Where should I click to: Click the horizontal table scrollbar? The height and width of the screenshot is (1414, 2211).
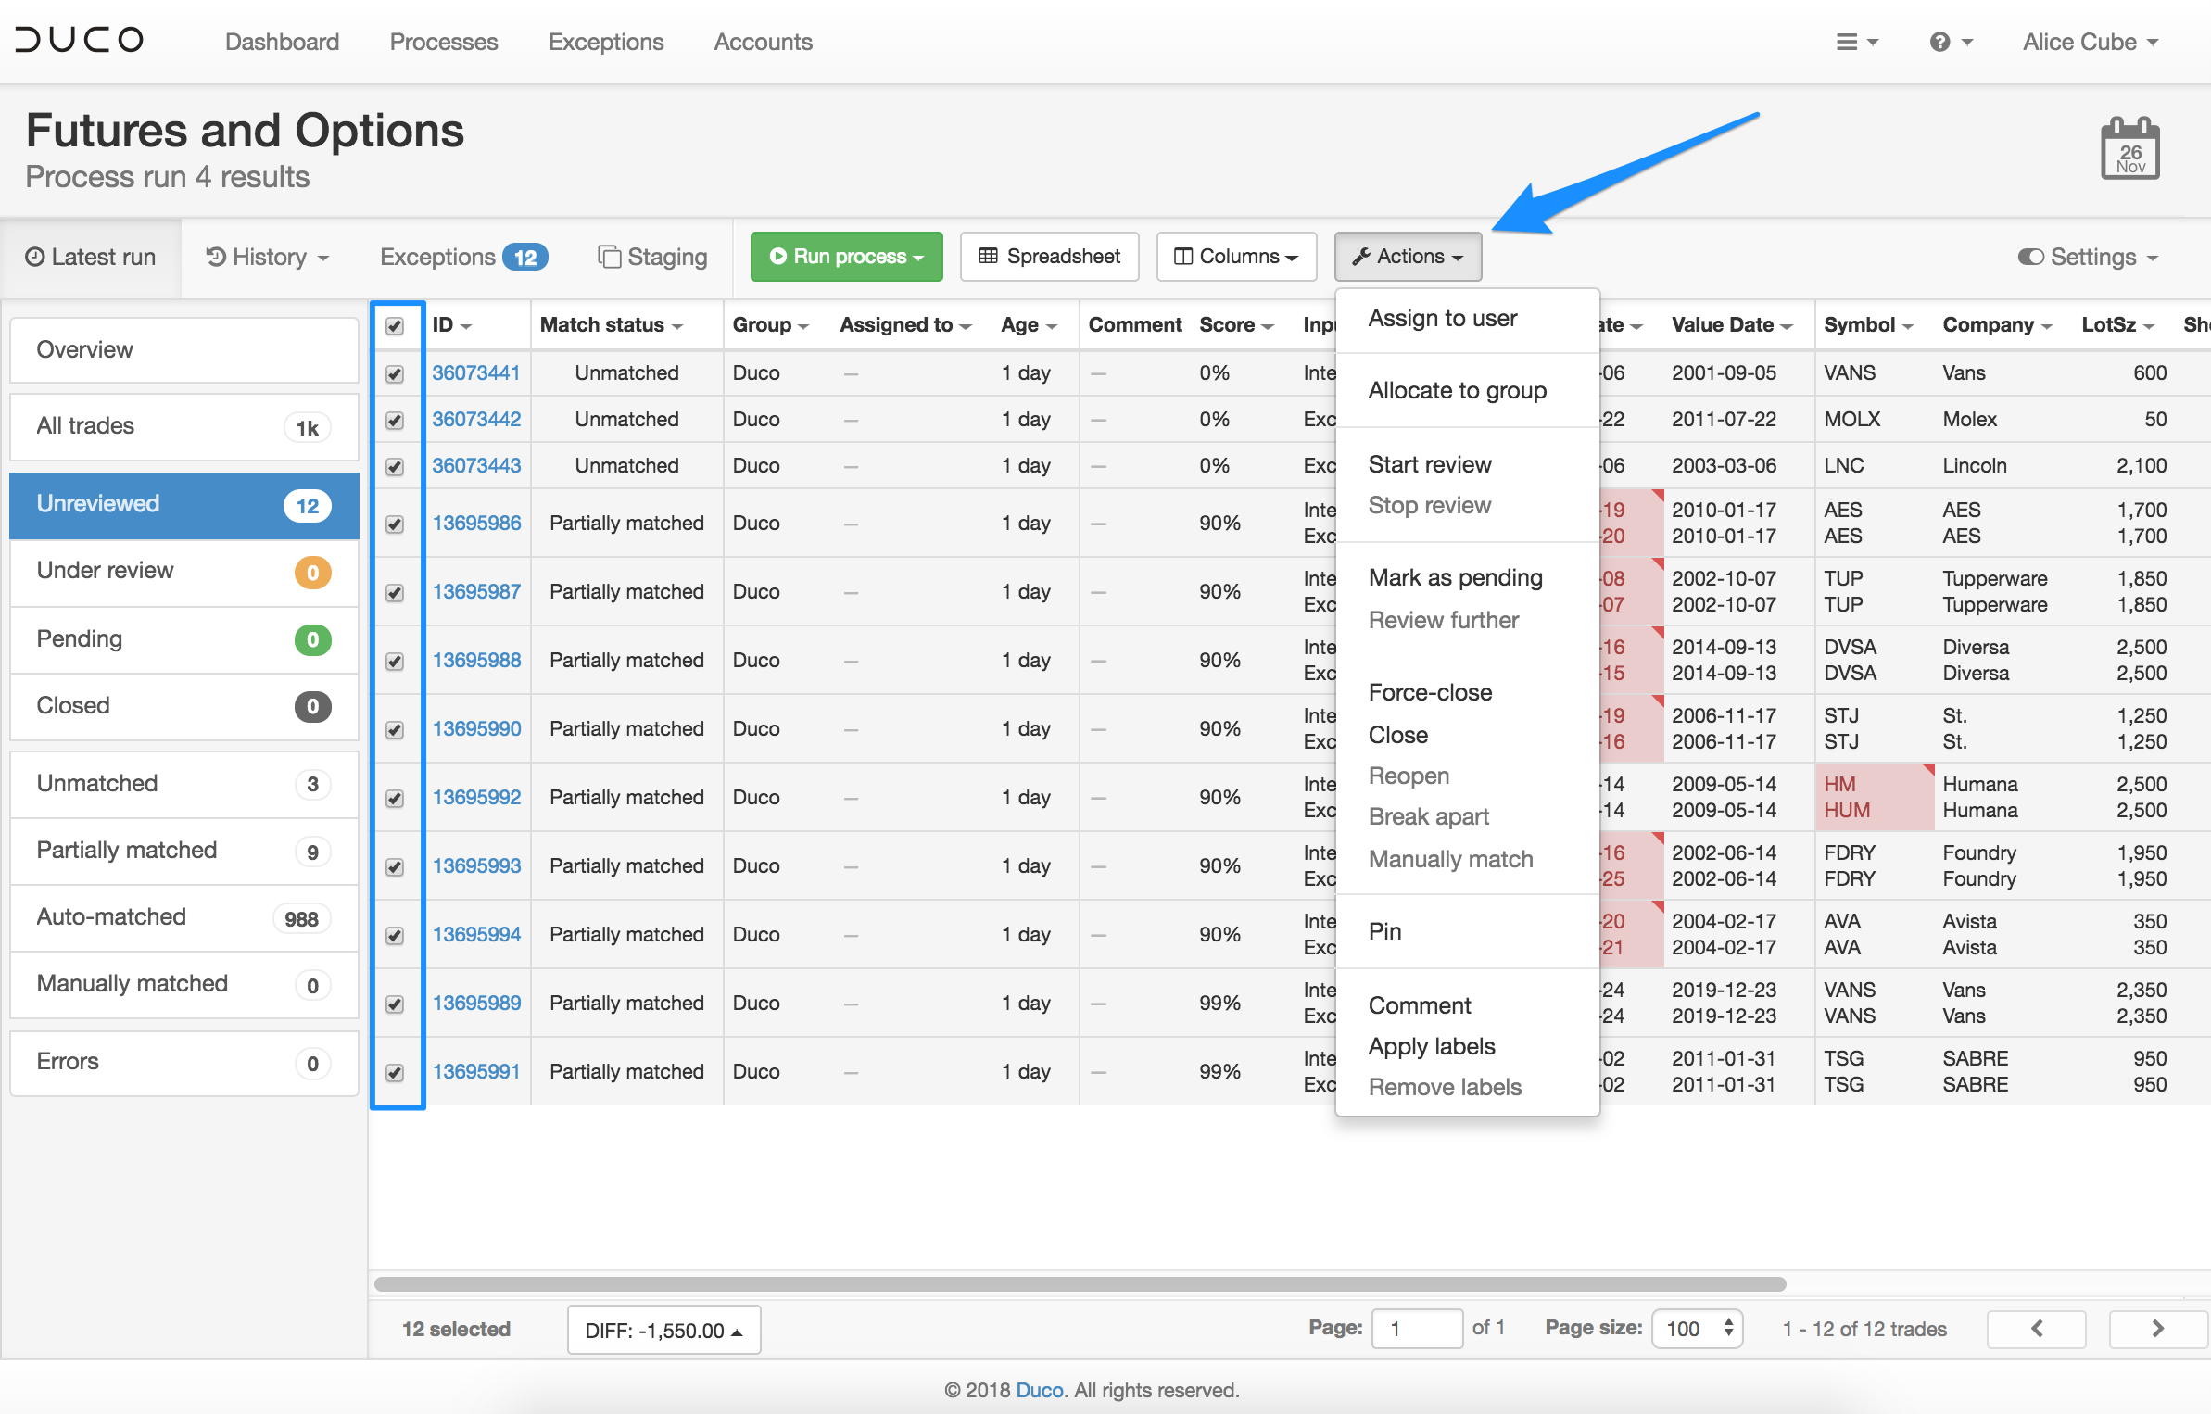click(1080, 1284)
